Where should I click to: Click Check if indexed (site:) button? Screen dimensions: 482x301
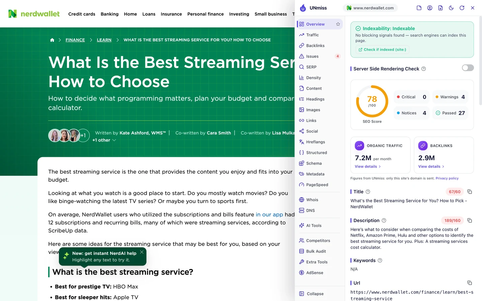click(382, 49)
